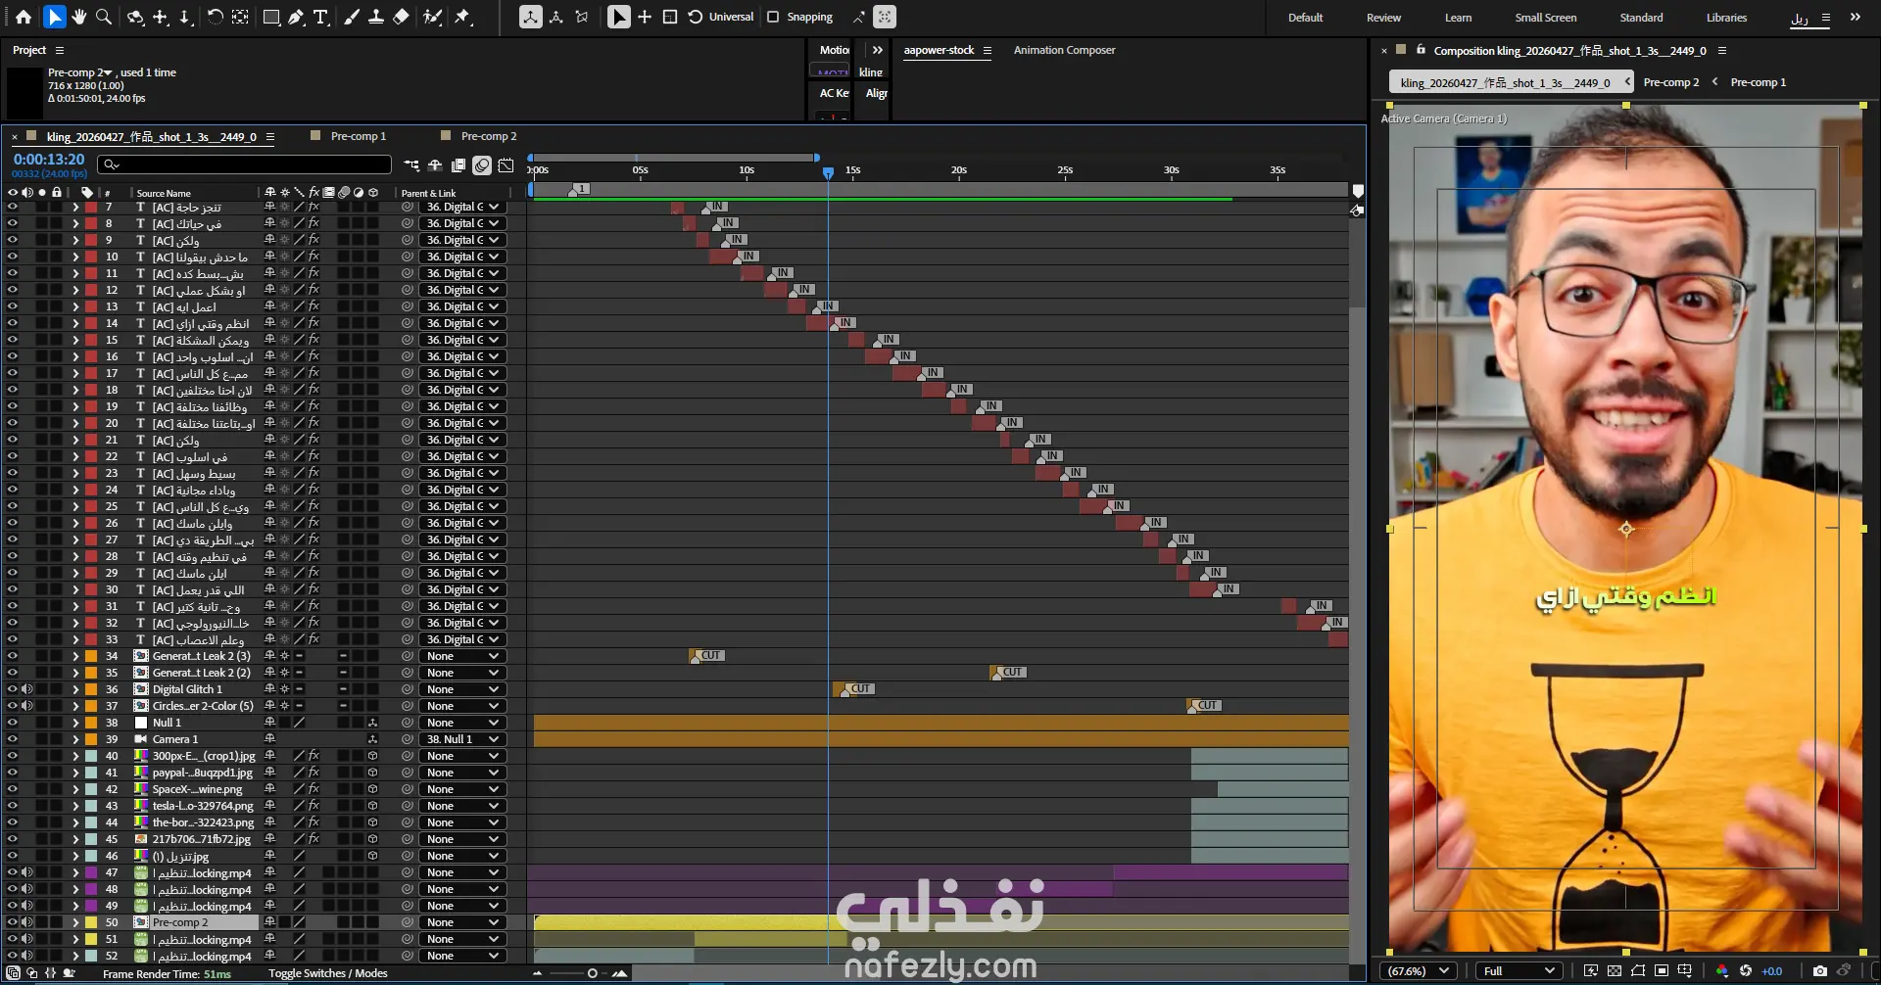Select the Horizontal Type tool
Viewport: 1881px width, 985px height.
320,17
